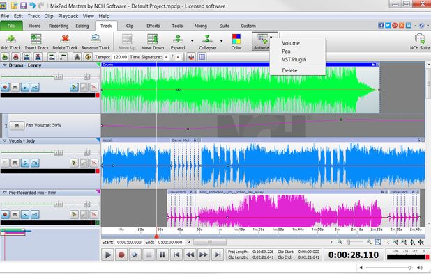431x274 pixels.
Task: Collapse the Pre-Recorded Mix - Finn track triangle
Action: coord(5,193)
